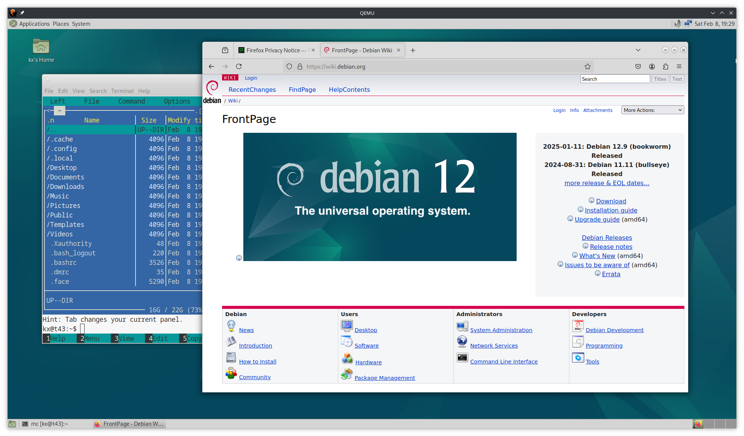The image size is (744, 436).
Task: Save the page to Pocket
Action: [x=638, y=66]
